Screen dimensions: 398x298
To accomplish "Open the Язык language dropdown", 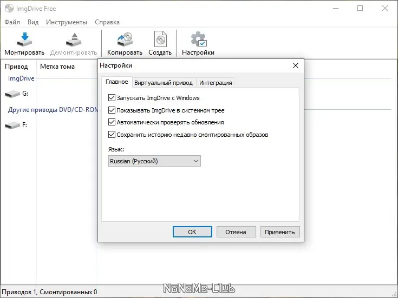I will [154, 161].
